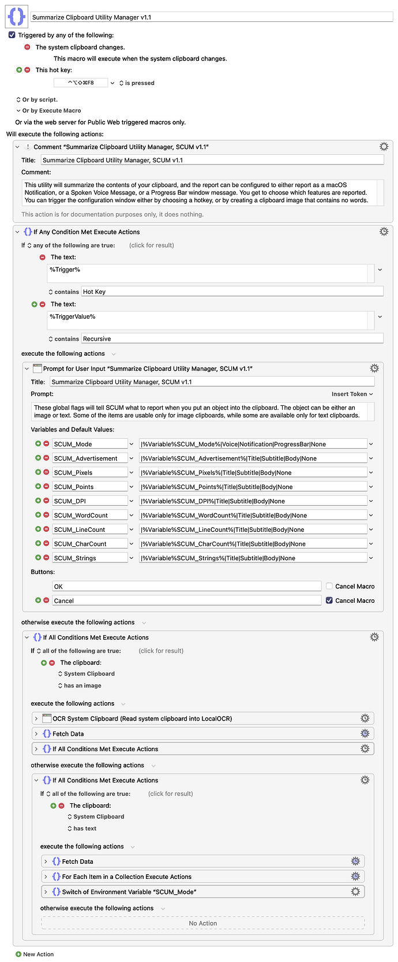Uncheck Triggered by any of the following
Viewport: 398px width, 962px height.
click(12, 35)
